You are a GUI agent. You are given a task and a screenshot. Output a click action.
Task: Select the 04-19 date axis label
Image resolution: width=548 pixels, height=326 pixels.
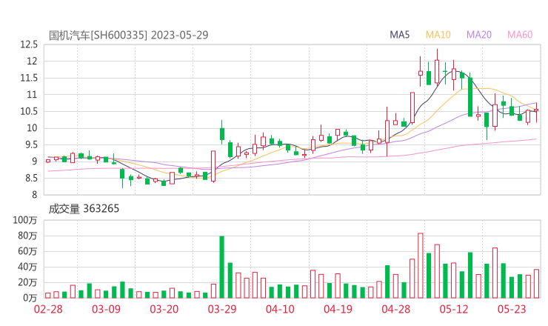(x=338, y=309)
